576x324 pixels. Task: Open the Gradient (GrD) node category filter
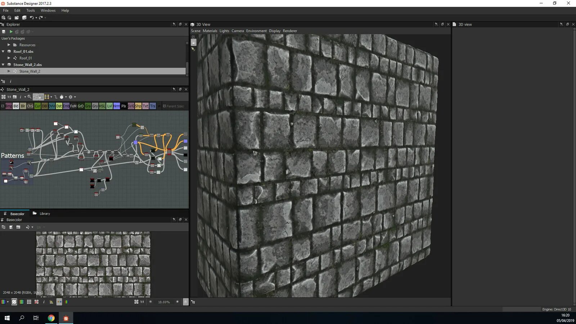pos(81,106)
